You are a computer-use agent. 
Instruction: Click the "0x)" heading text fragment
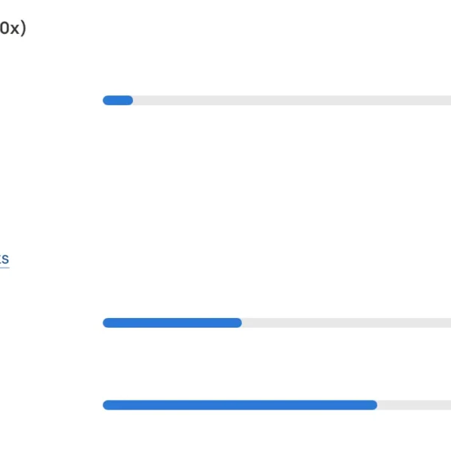(13, 29)
